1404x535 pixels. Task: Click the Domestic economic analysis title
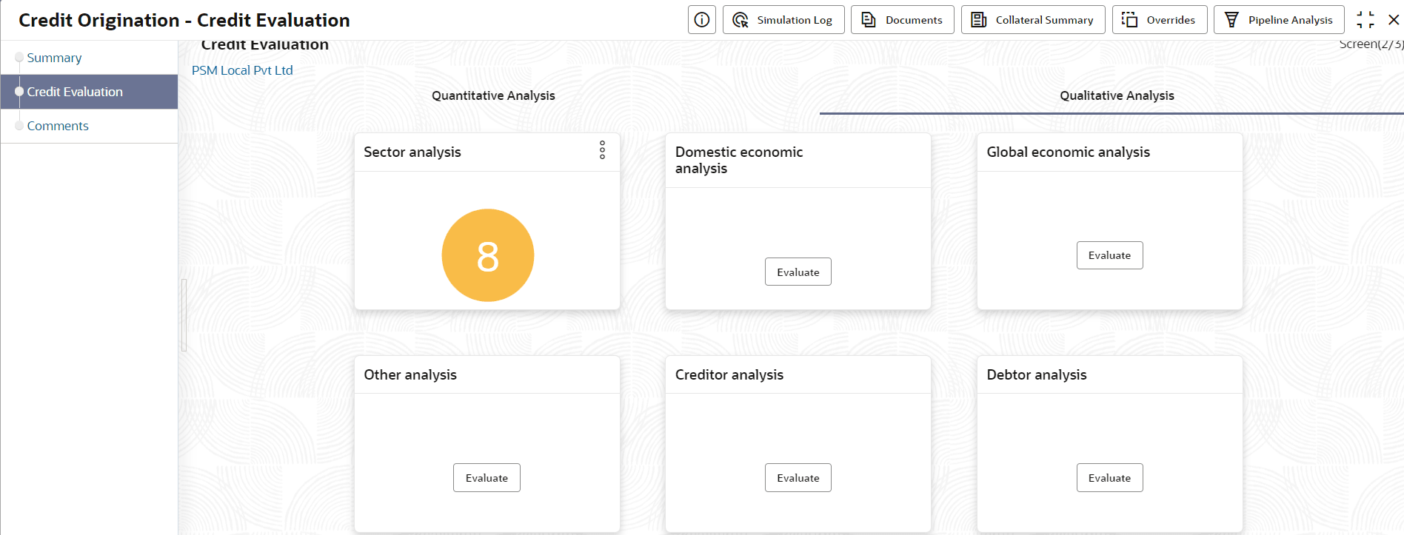coord(739,160)
